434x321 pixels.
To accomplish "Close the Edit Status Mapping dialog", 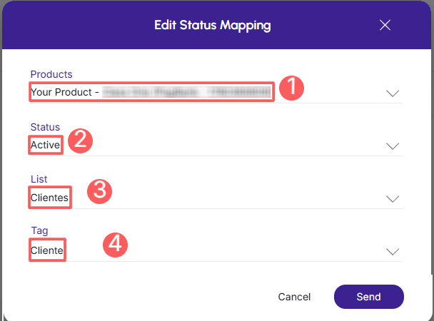I will (385, 25).
